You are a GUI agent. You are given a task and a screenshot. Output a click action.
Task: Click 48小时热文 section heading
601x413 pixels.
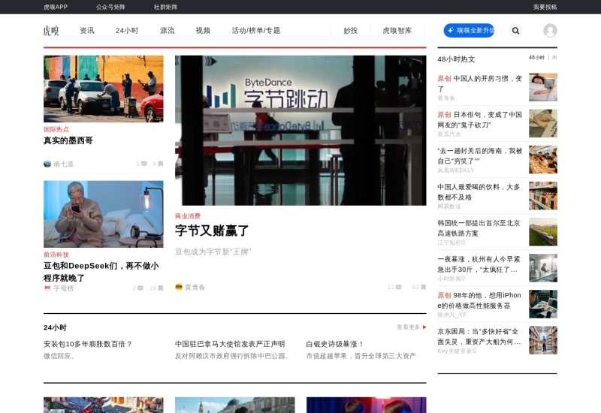point(456,59)
